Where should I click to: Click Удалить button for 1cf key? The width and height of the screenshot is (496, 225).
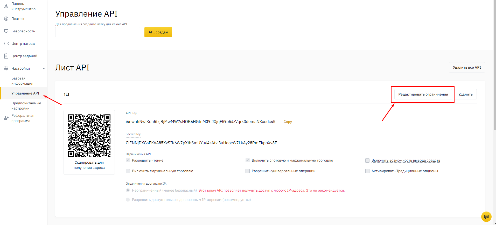465,94
